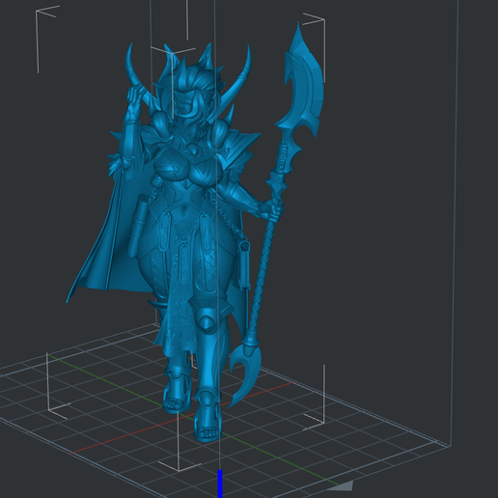Image resolution: width=498 pixels, height=498 pixels.
Task: Click the blue Z-axis indicator bar
Action: tap(220, 484)
